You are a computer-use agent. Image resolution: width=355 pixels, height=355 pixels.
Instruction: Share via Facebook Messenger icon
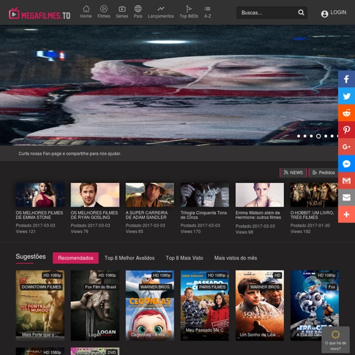tap(347, 164)
